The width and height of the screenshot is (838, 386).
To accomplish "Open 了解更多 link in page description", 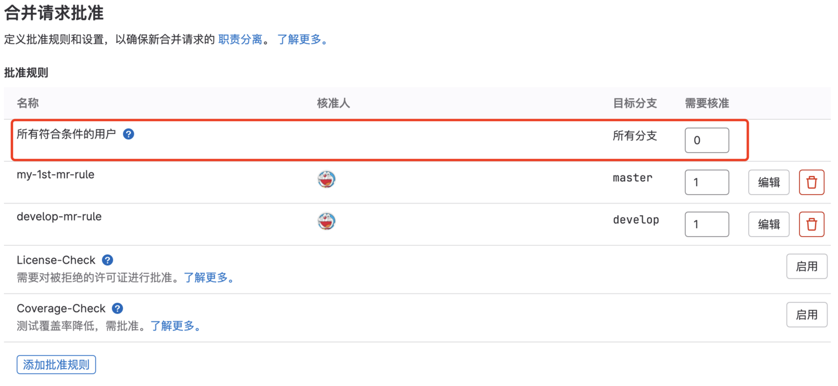I will coord(302,40).
